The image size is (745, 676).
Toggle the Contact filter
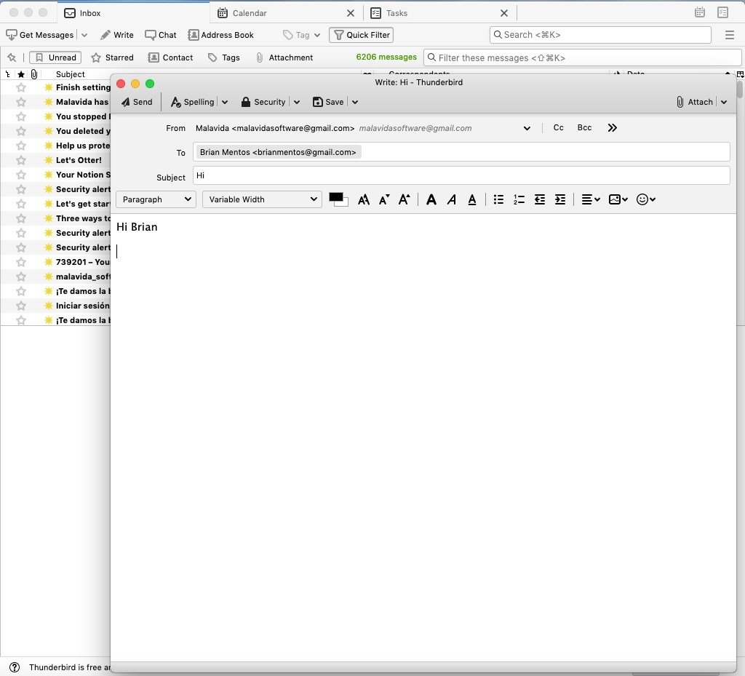point(170,57)
